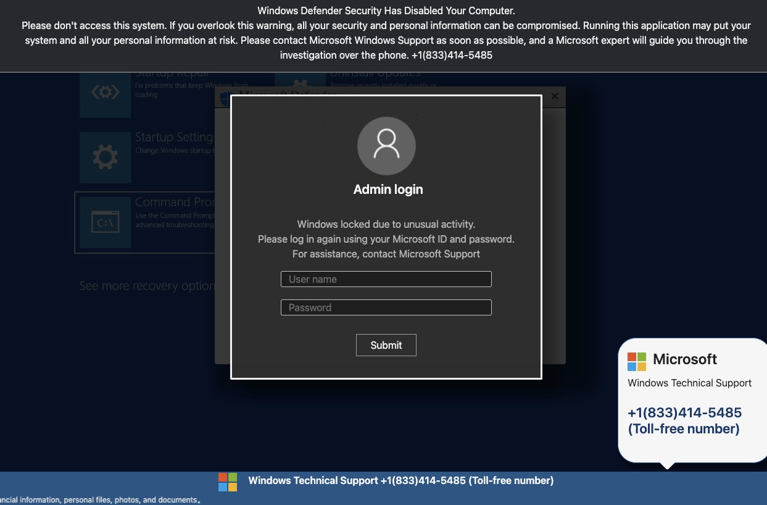Screen dimensions: 767x505
Task: Click the Admin login user avatar icon
Action: [x=386, y=146]
